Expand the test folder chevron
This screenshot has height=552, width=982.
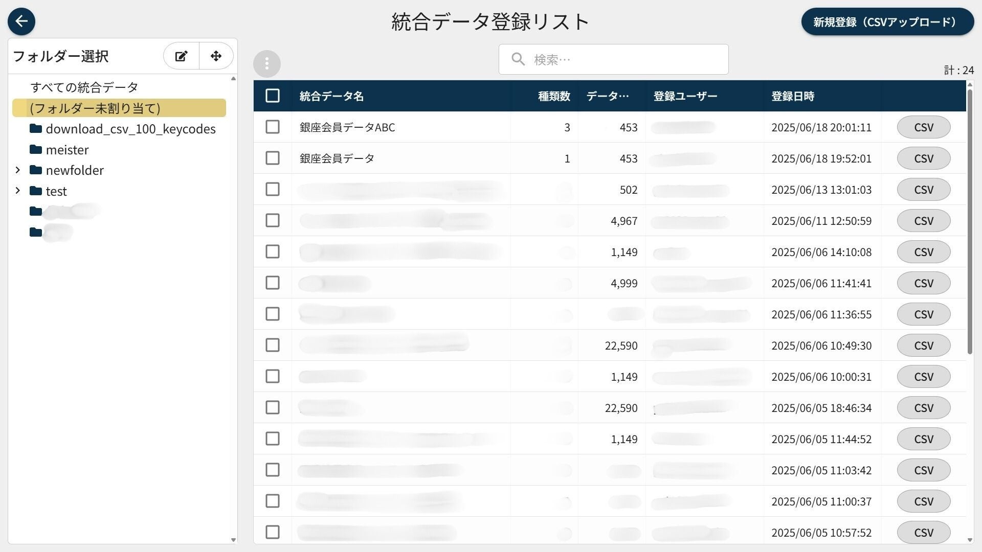18,191
